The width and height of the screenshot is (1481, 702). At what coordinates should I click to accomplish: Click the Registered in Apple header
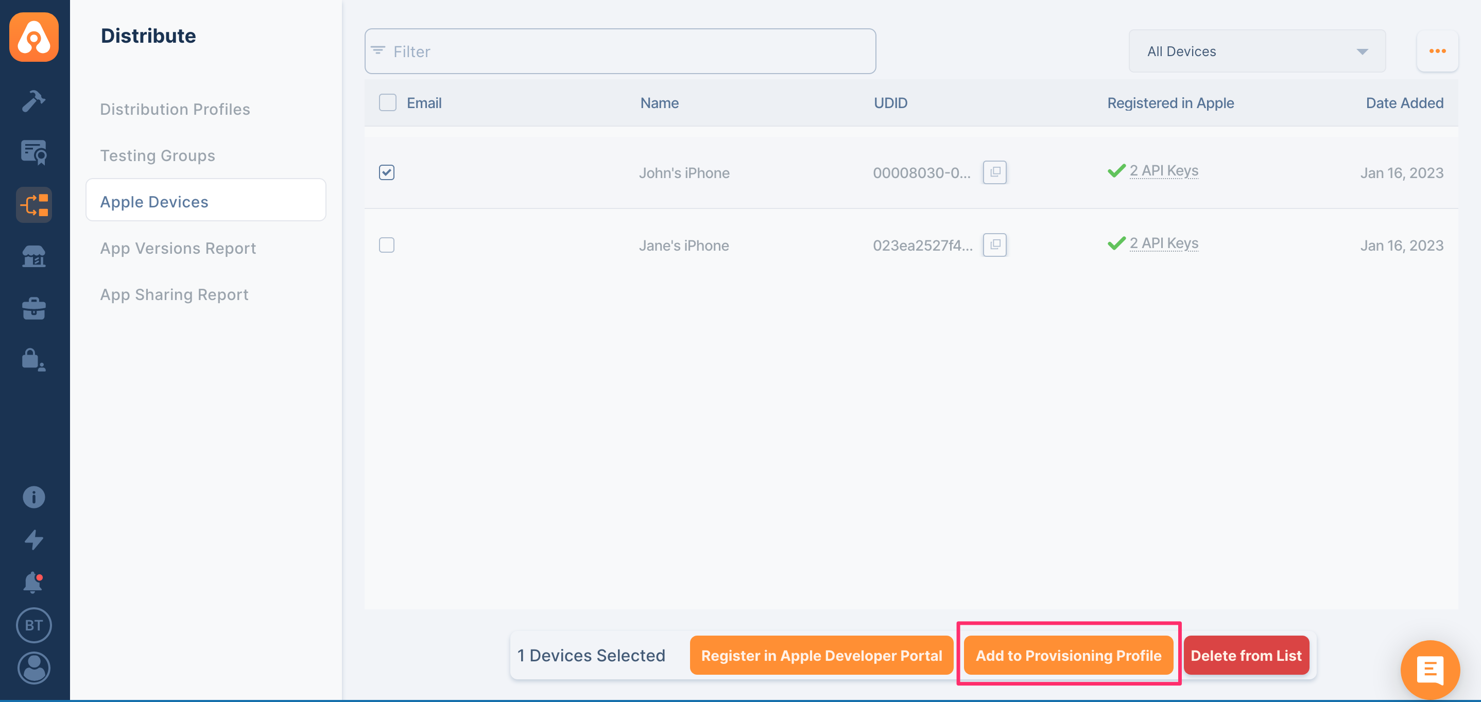pos(1170,103)
